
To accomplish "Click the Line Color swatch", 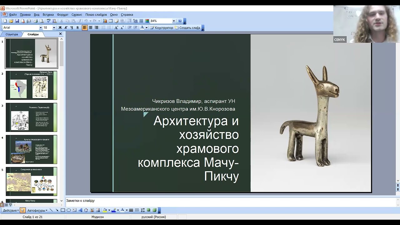I will pos(113,210).
